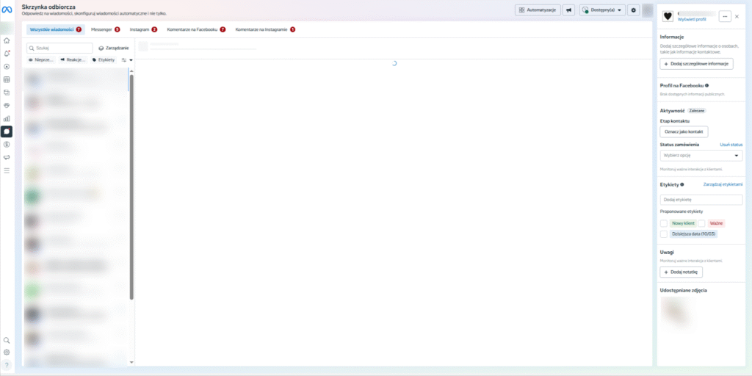Open the handshake icon in sidebar
752x376 pixels.
tap(7, 106)
